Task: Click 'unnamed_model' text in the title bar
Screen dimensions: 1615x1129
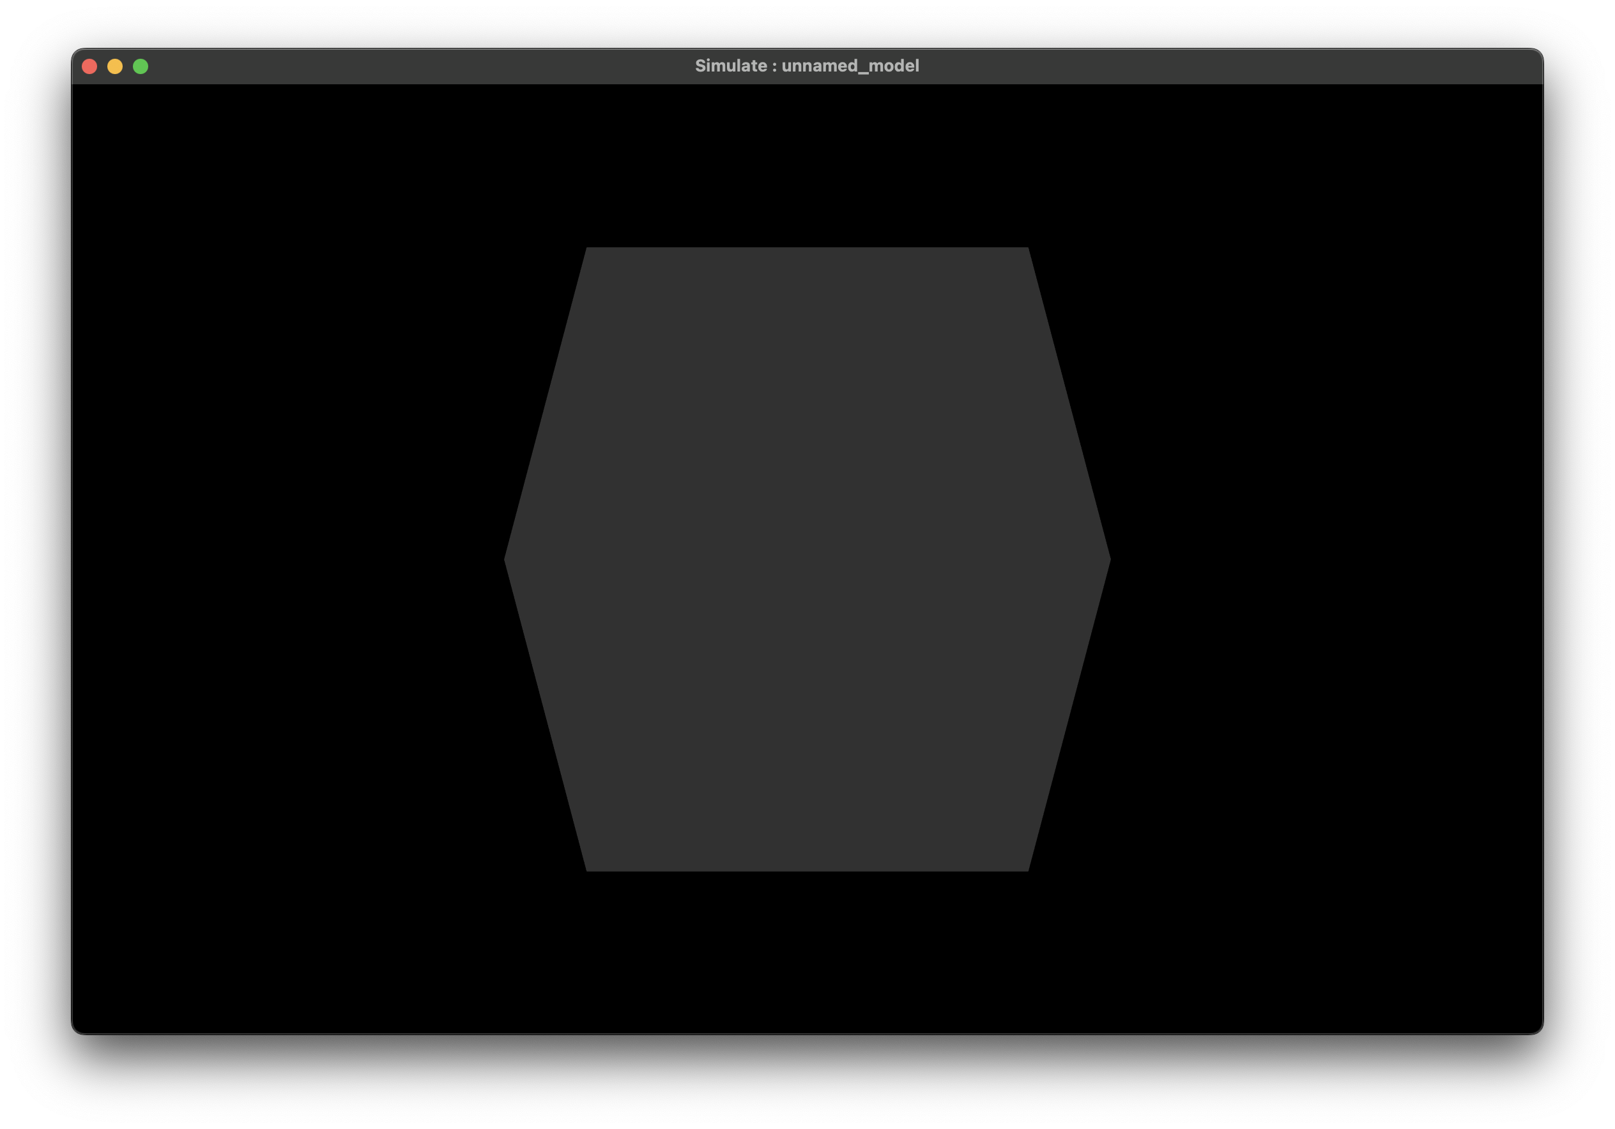Action: (850, 66)
